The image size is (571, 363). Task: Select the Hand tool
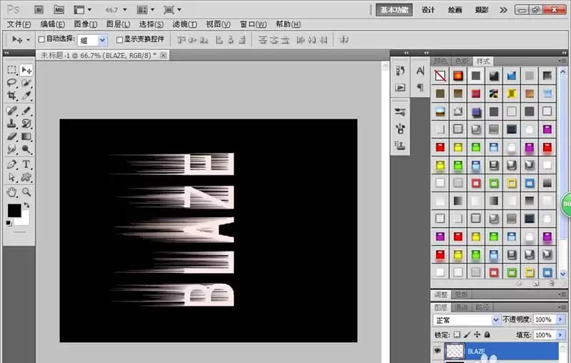coord(12,192)
